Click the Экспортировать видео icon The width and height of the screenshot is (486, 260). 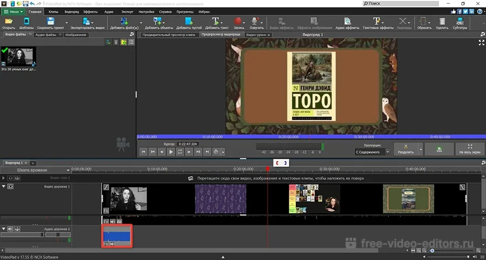[86, 21]
